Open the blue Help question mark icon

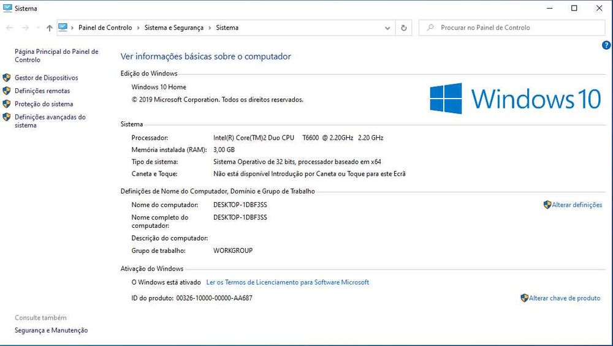click(x=606, y=45)
